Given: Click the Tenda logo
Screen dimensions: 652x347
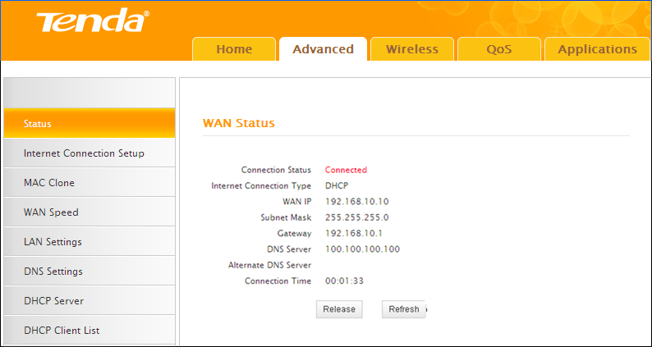Looking at the screenshot, I should click(91, 22).
